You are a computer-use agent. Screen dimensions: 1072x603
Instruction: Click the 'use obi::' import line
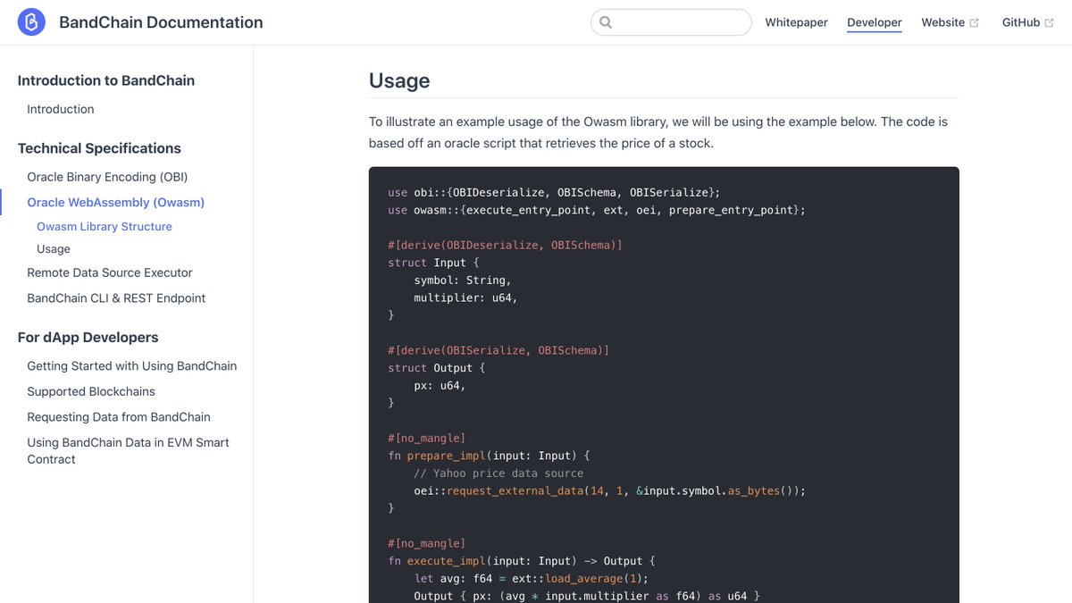[x=554, y=192]
